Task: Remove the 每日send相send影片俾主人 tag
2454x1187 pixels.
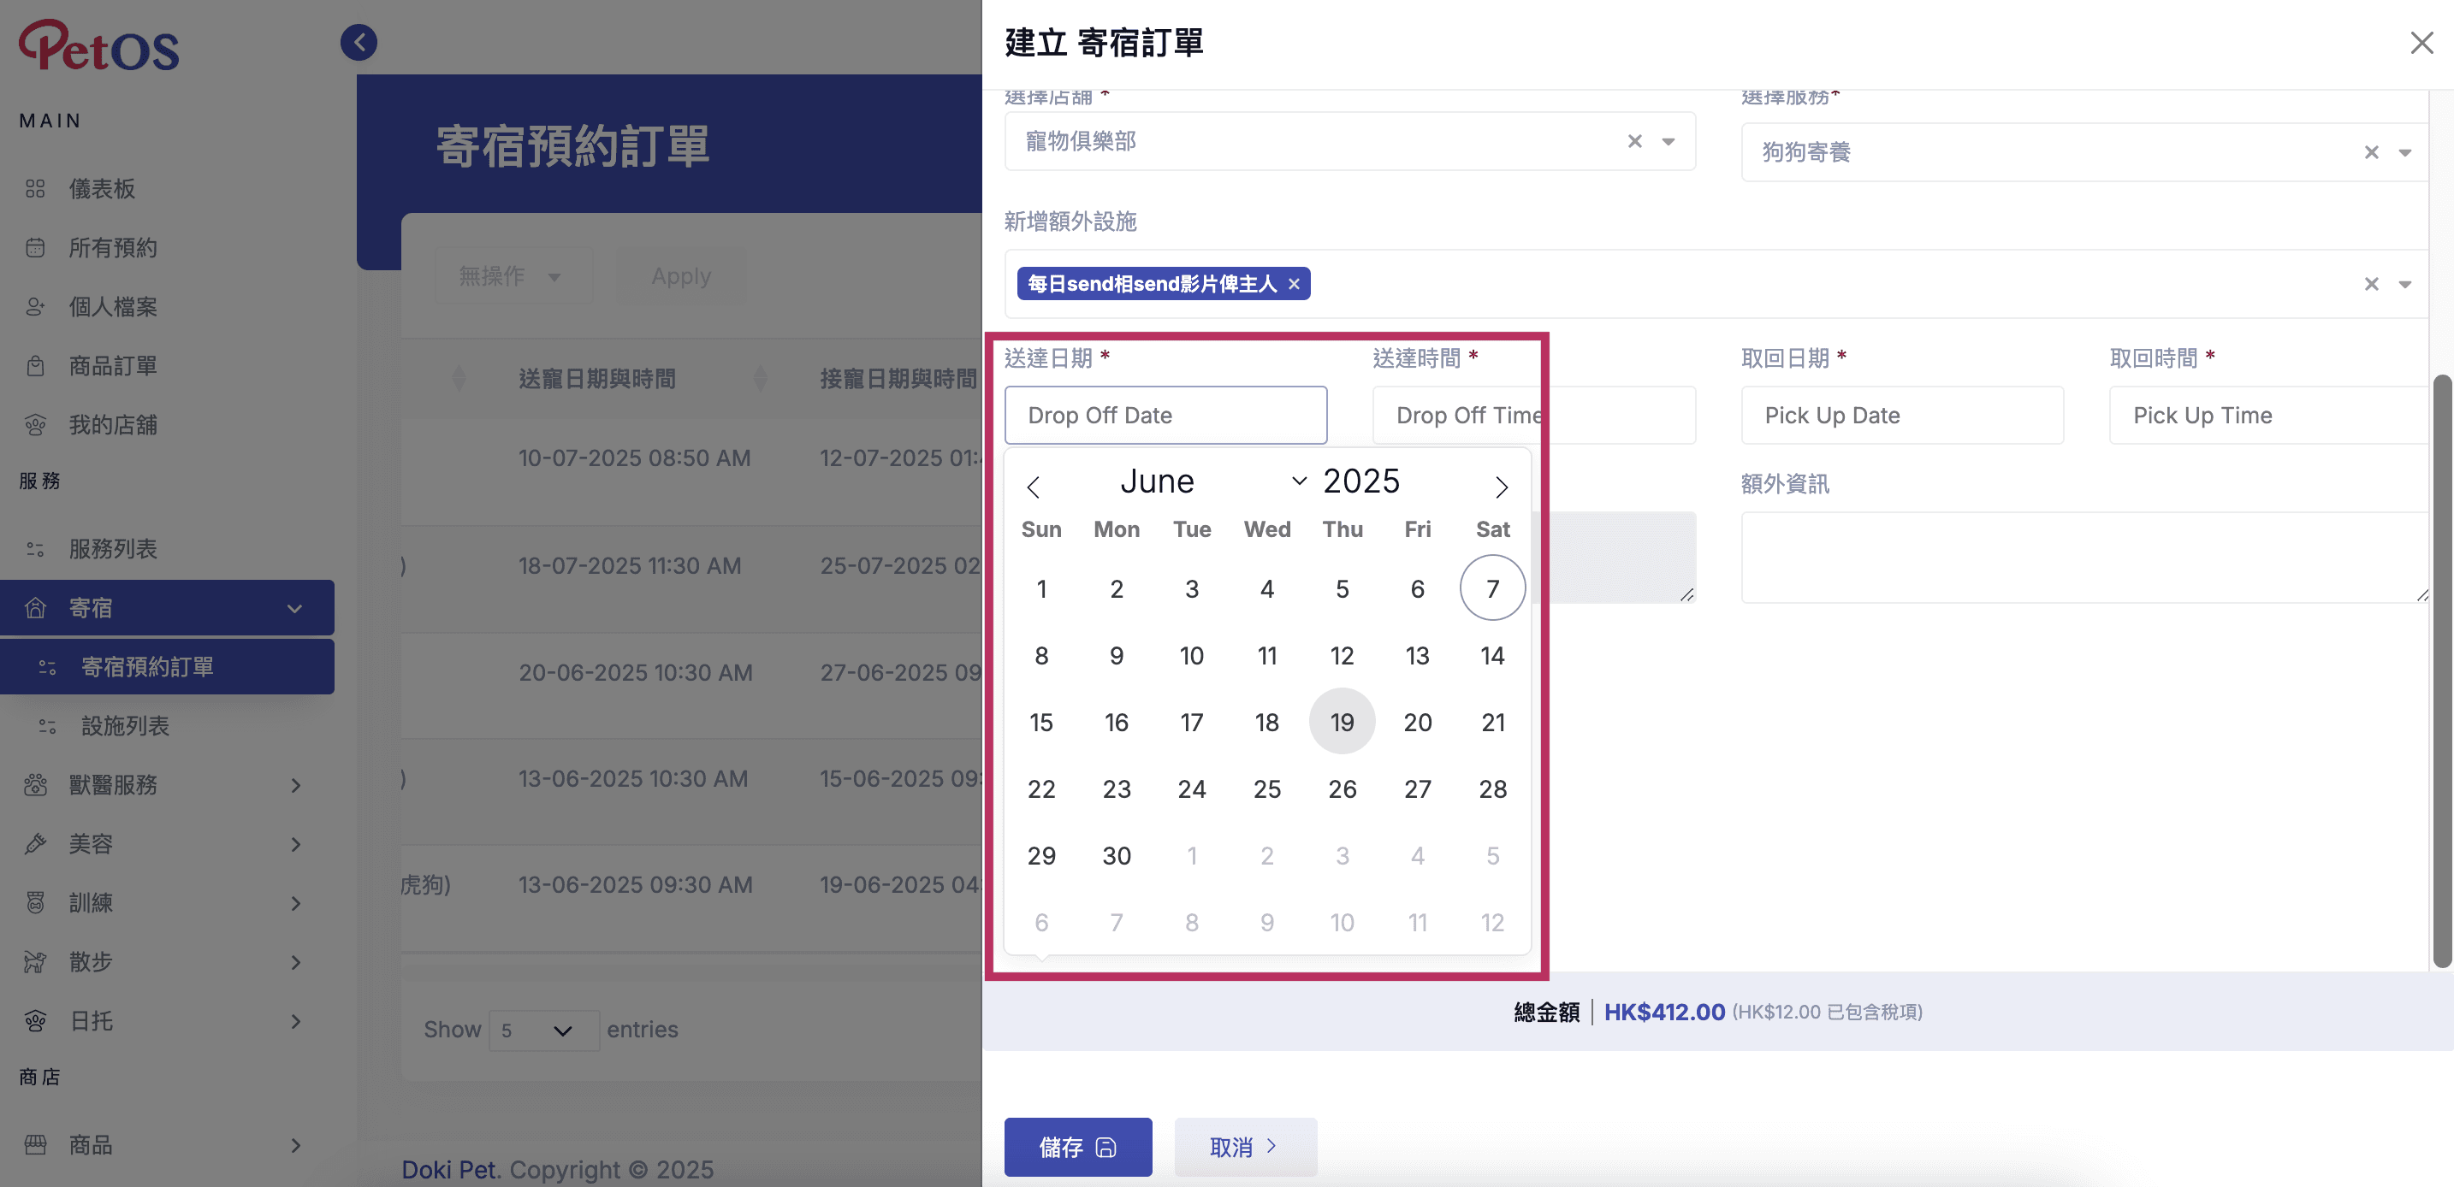Action: coord(1294,284)
